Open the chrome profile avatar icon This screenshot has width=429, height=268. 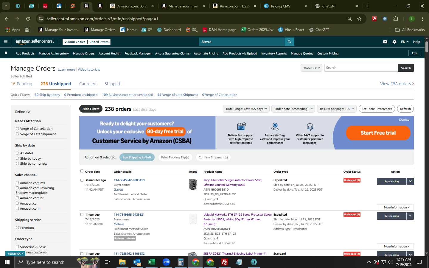pyautogui.click(x=412, y=19)
